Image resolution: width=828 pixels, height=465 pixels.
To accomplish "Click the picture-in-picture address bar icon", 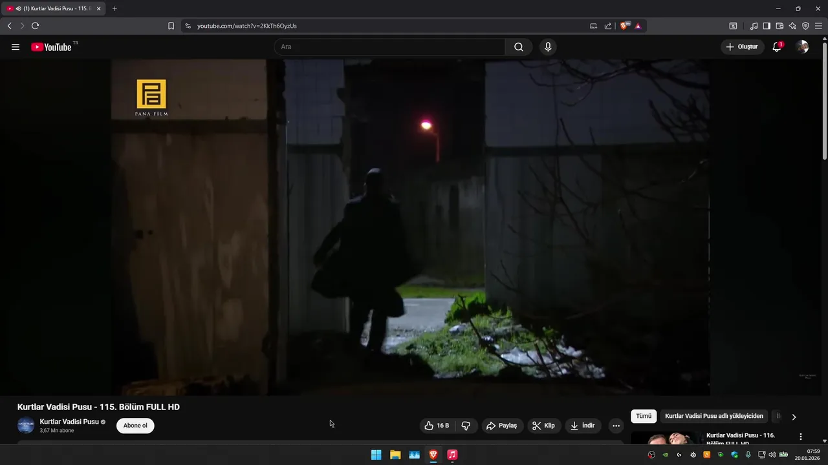I will tap(593, 26).
